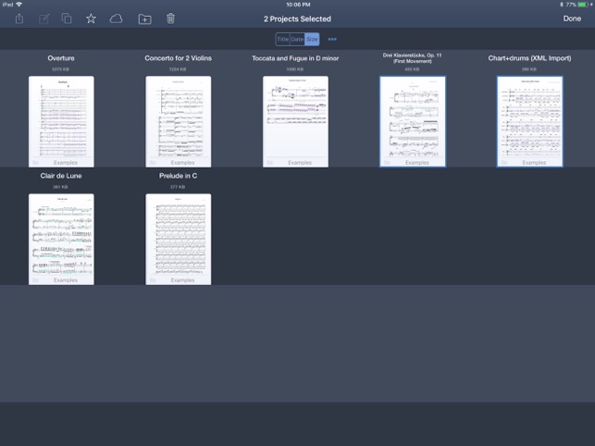Tap the battery indicator in status bar
The height and width of the screenshot is (446, 595).
click(x=585, y=5)
